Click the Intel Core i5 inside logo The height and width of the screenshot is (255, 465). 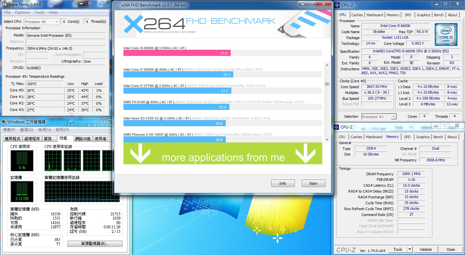coord(446,34)
